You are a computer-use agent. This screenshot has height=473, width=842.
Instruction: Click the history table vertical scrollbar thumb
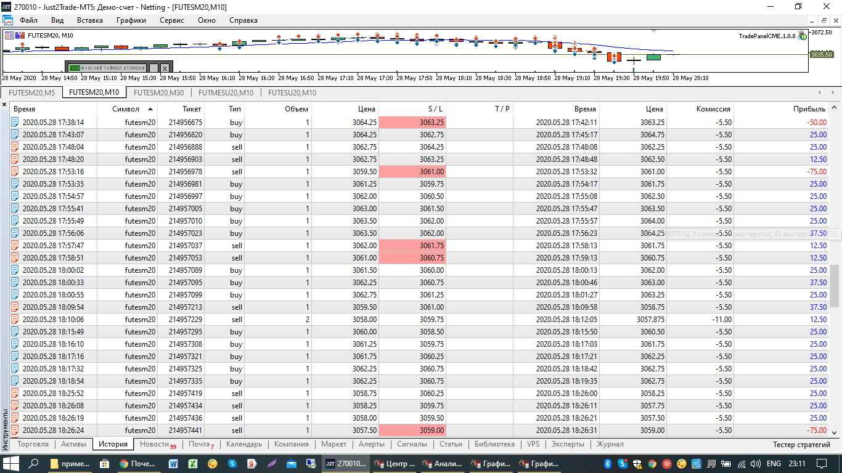coord(835,285)
